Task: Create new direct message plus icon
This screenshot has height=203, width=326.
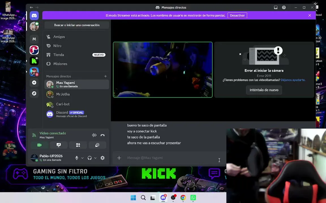Action: [105, 76]
